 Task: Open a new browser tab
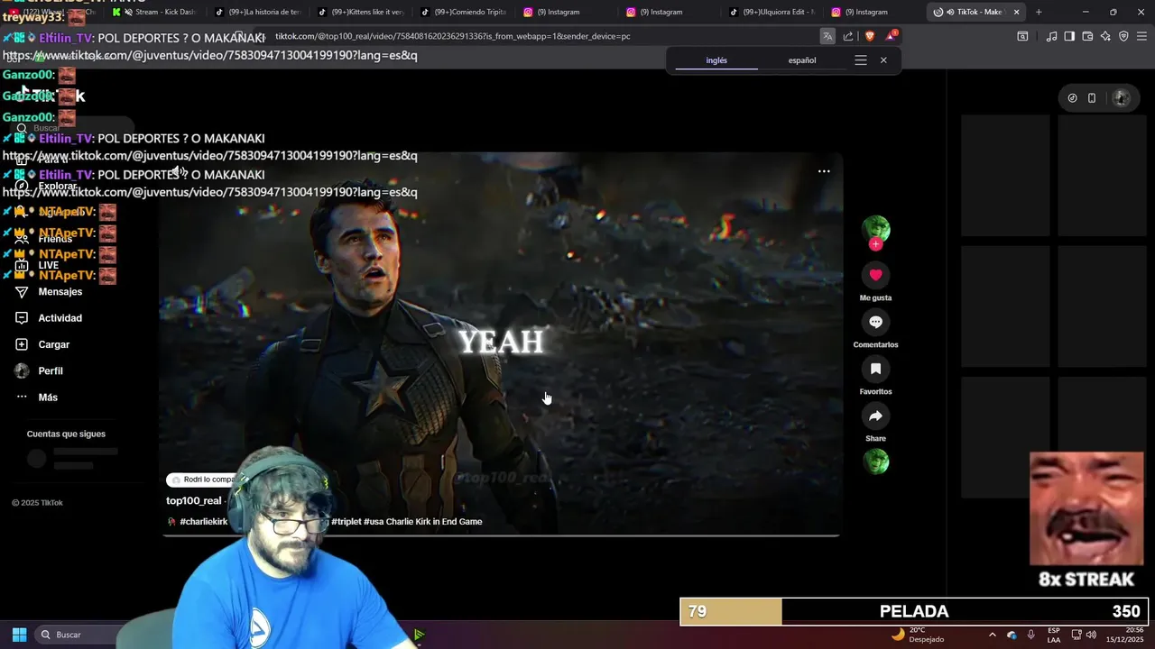[x=1039, y=12]
